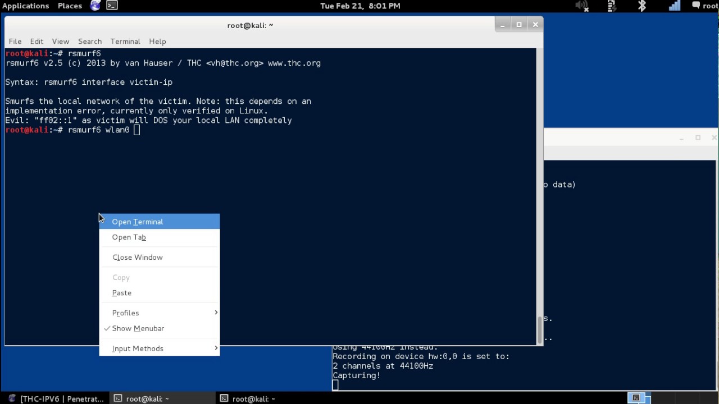Screen dimensions: 719x404
Task: Open the File menu
Action: 15,41
